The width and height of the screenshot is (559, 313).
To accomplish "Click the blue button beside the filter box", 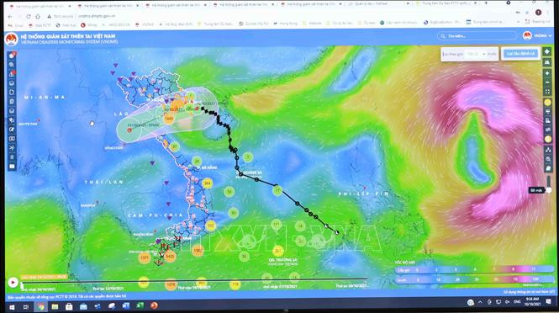I will 521,54.
